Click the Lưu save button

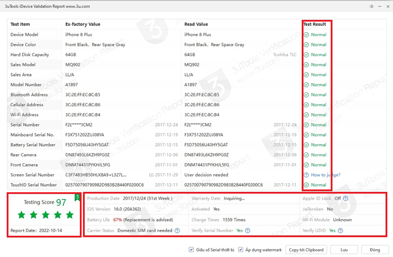344,250
